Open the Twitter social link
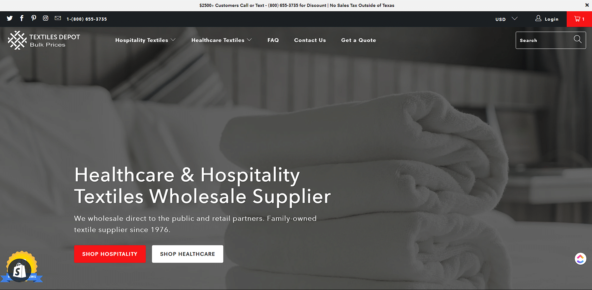 pyautogui.click(x=10, y=18)
